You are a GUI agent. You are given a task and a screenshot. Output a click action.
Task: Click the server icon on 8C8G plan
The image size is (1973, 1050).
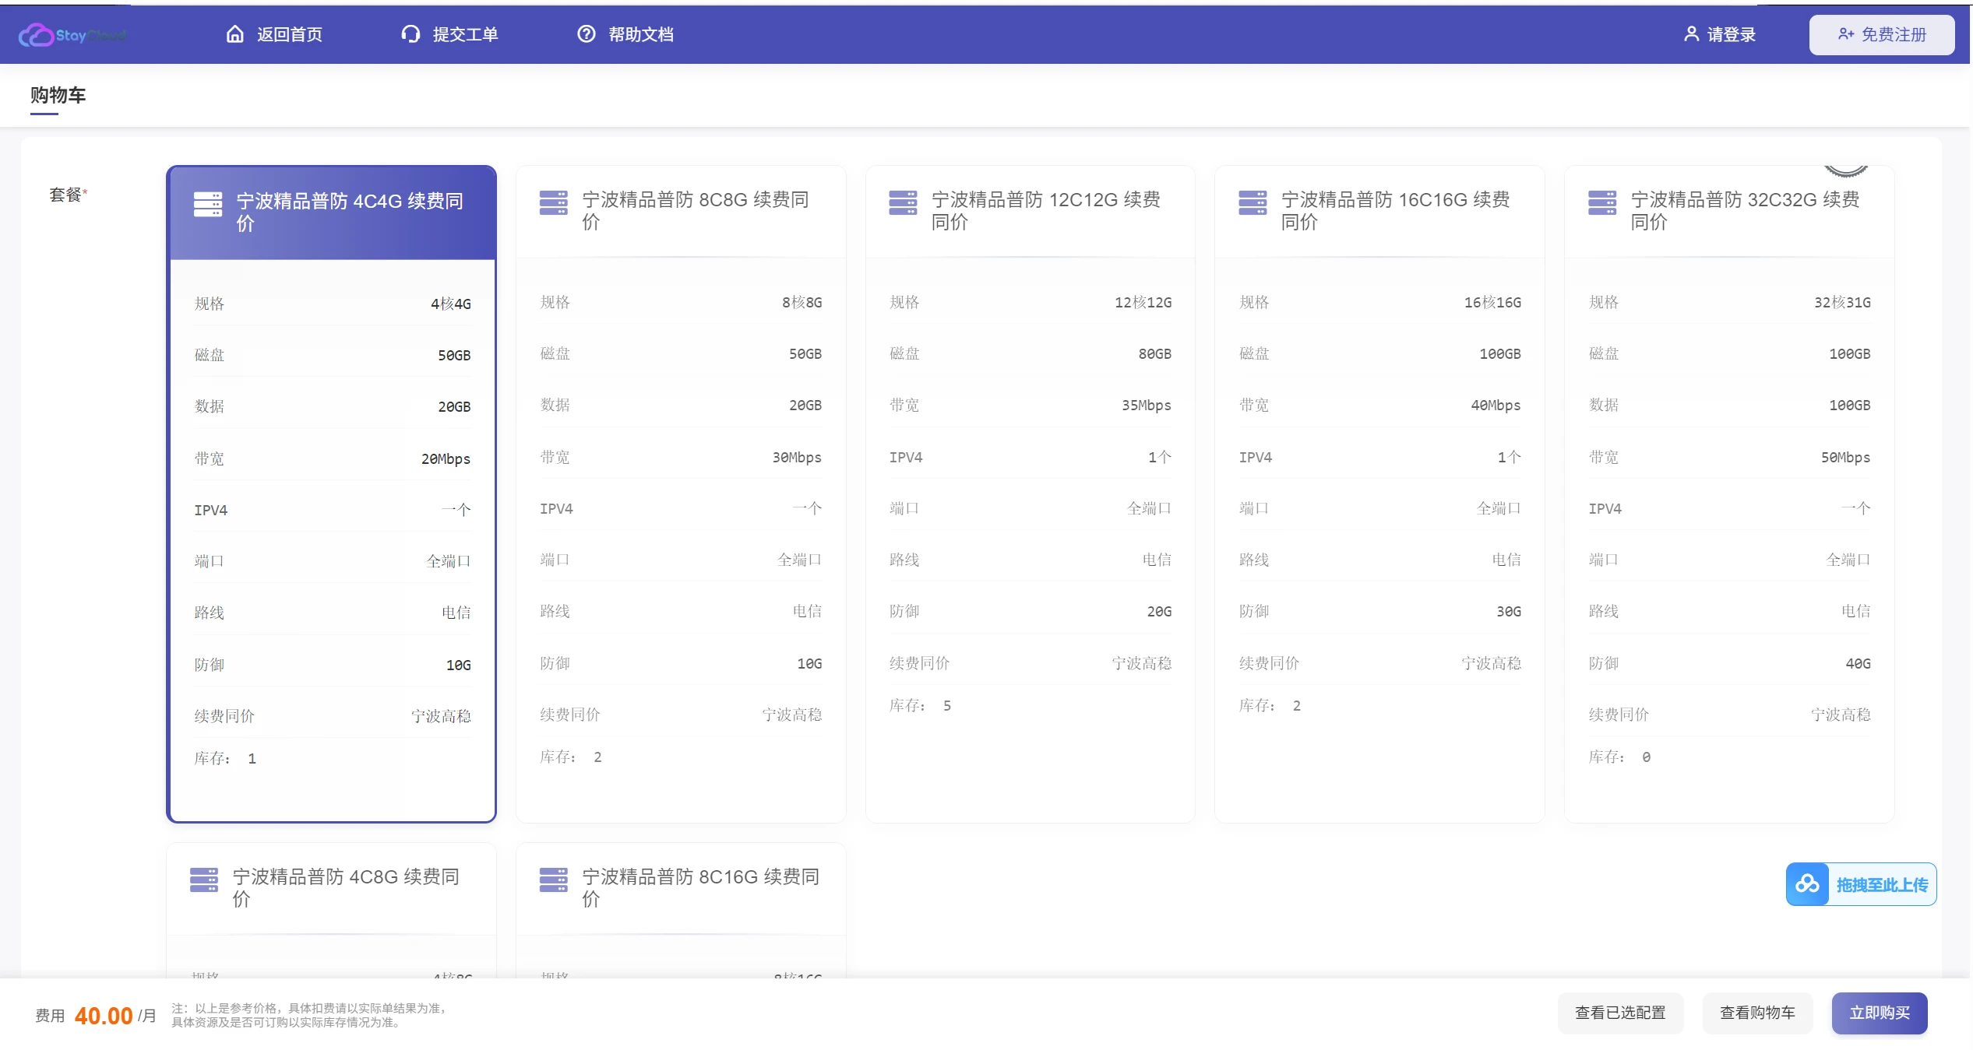point(553,203)
